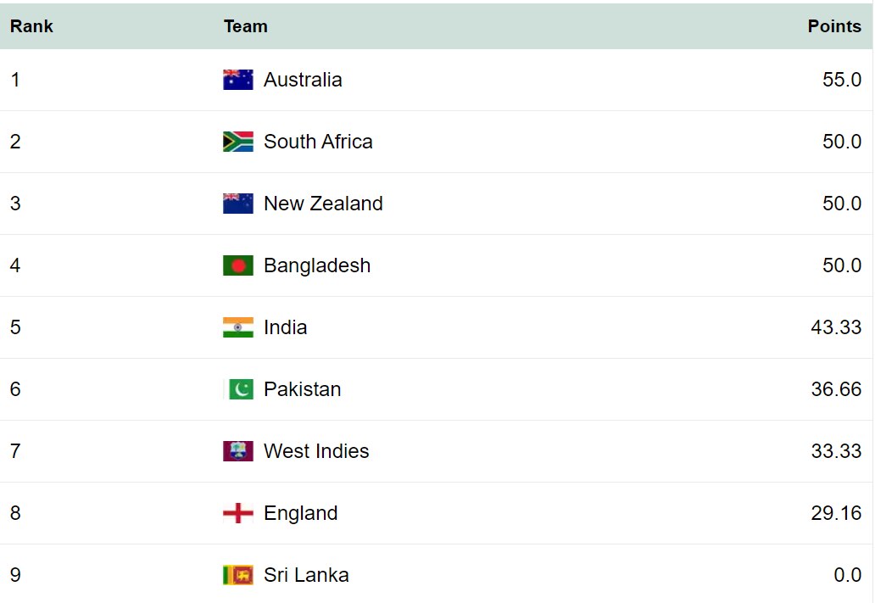
Task: Select India's 43.33 points value
Action: click(x=836, y=327)
